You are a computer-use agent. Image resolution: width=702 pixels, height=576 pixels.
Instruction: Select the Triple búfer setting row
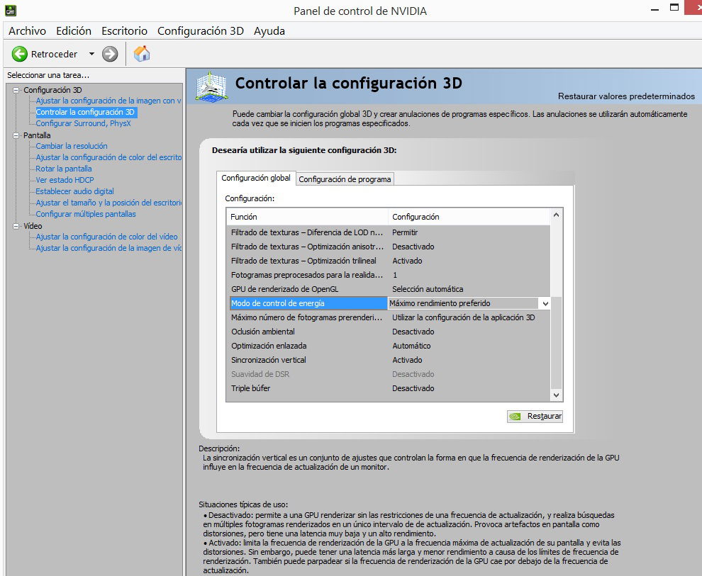389,388
